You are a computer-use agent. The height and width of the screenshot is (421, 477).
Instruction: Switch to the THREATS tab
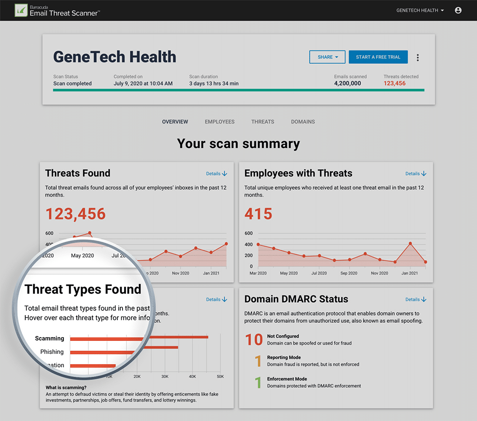pyautogui.click(x=262, y=122)
